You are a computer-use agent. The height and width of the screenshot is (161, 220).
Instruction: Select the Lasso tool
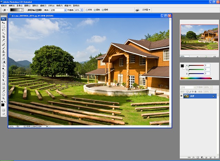click(x=3, y=30)
